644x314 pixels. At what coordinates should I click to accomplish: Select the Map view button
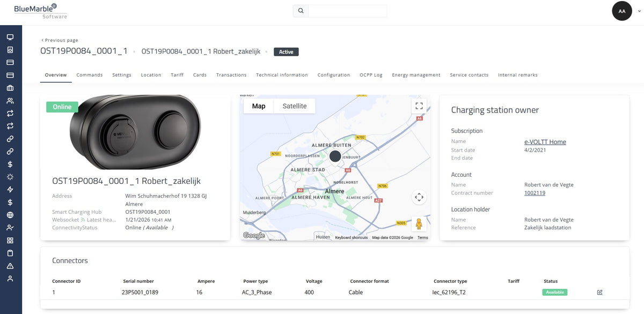(x=259, y=106)
